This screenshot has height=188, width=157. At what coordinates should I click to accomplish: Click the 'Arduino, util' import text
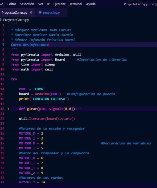tap(68, 54)
